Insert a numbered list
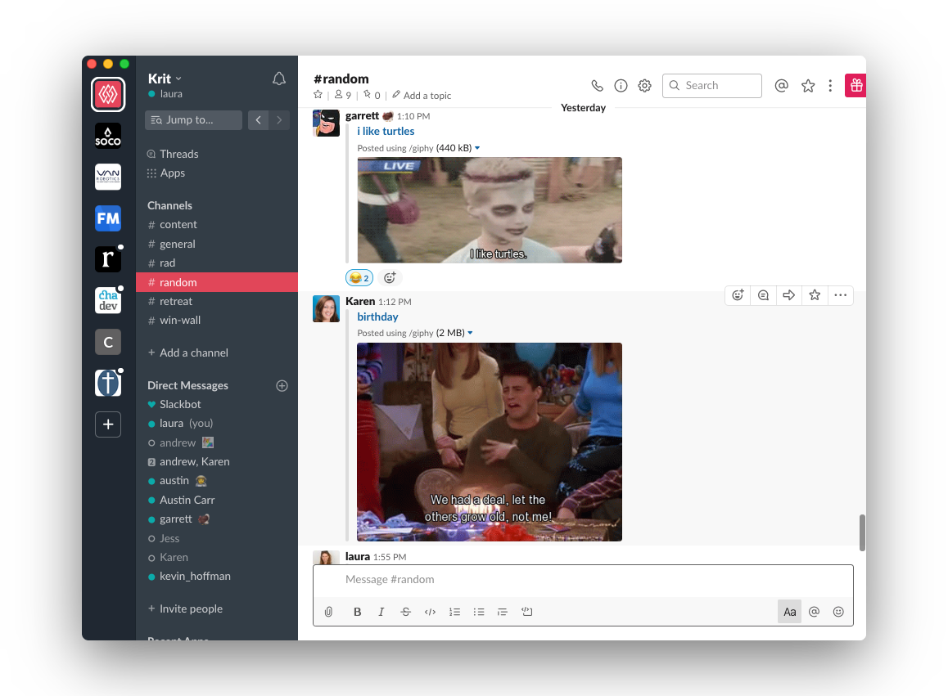 454,612
